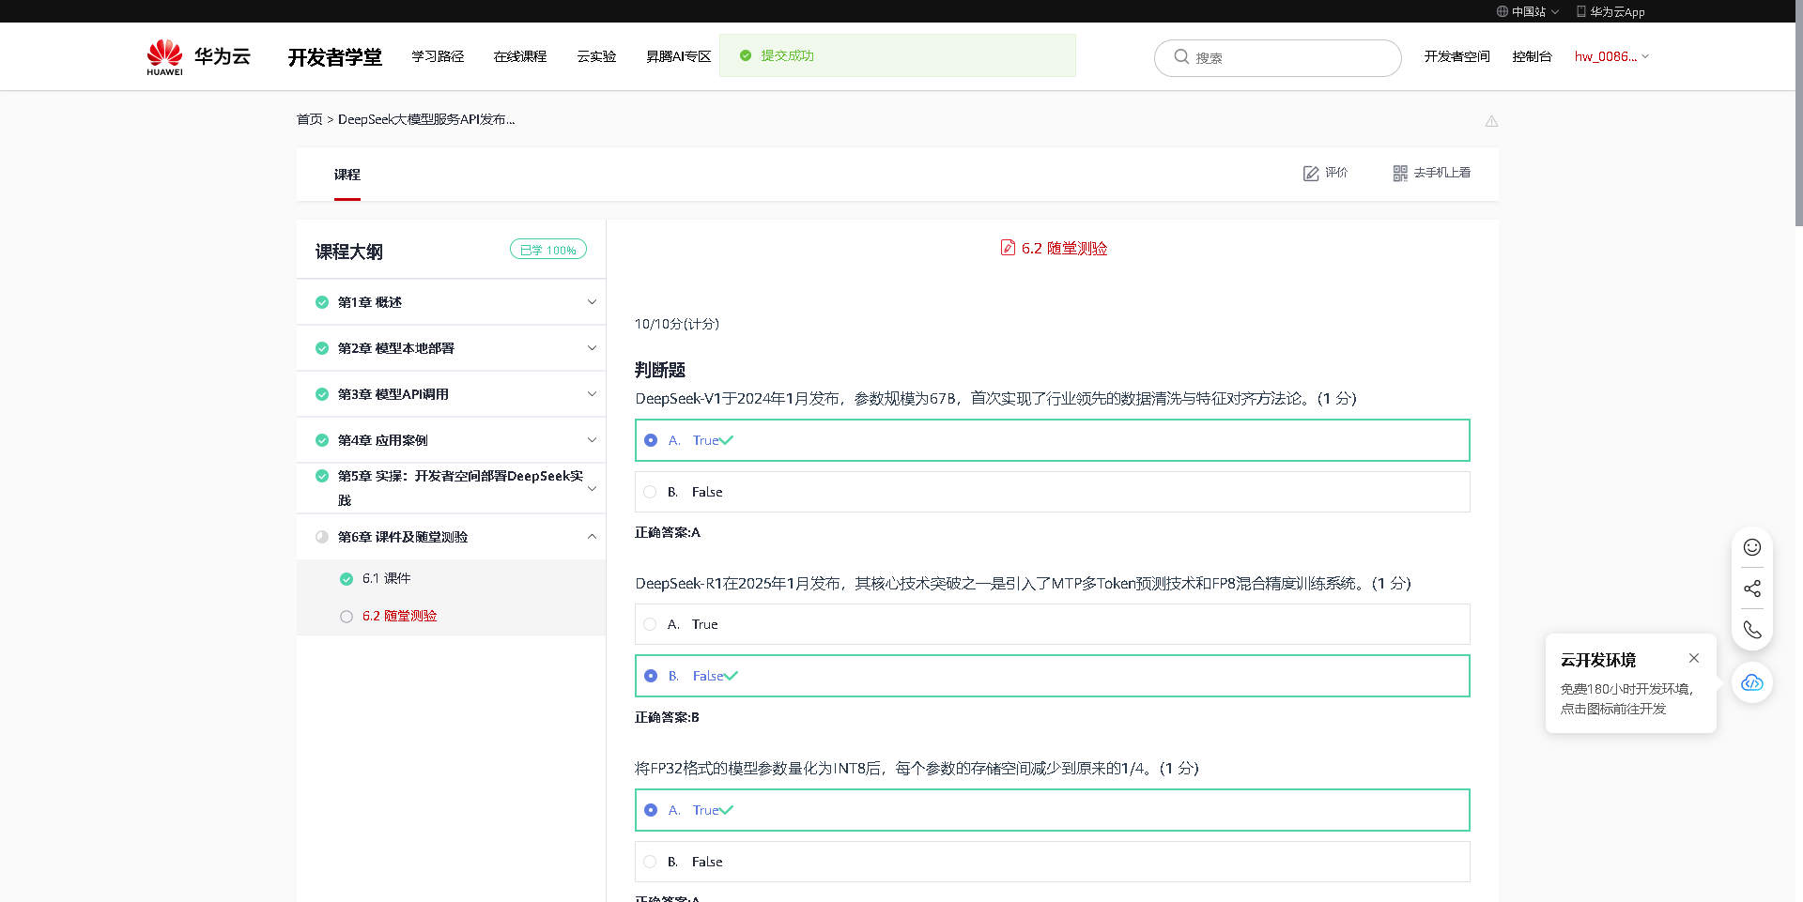The width and height of the screenshot is (1803, 902).
Task: Collapse 第6章 课件及随堂测验 chapter
Action: tap(592, 537)
